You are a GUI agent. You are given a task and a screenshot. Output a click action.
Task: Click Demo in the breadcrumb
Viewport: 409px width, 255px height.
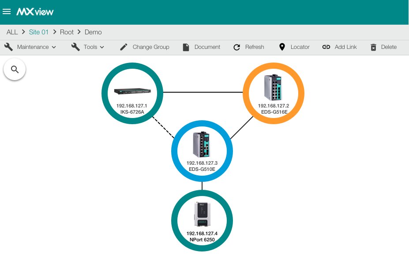click(93, 32)
